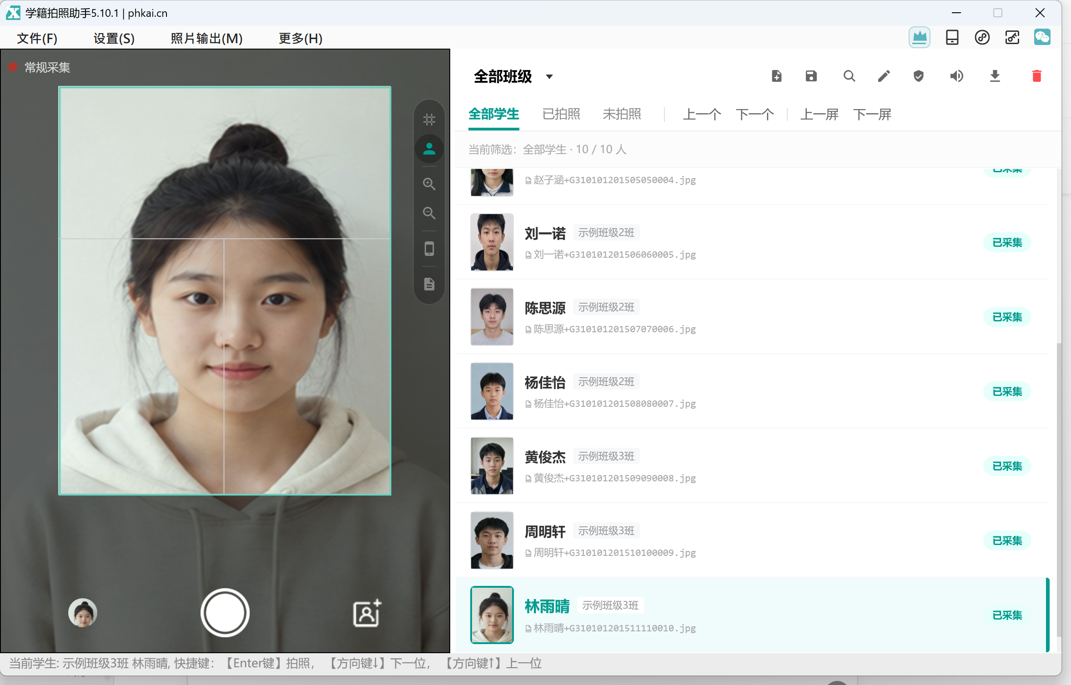Screen dimensions: 1071x685
Task: Click 杨佳怡's photo thumbnail
Action: click(x=492, y=391)
